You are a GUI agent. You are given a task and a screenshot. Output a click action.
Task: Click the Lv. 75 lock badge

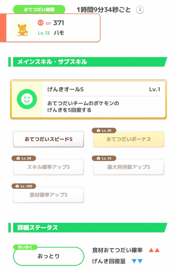104,158
